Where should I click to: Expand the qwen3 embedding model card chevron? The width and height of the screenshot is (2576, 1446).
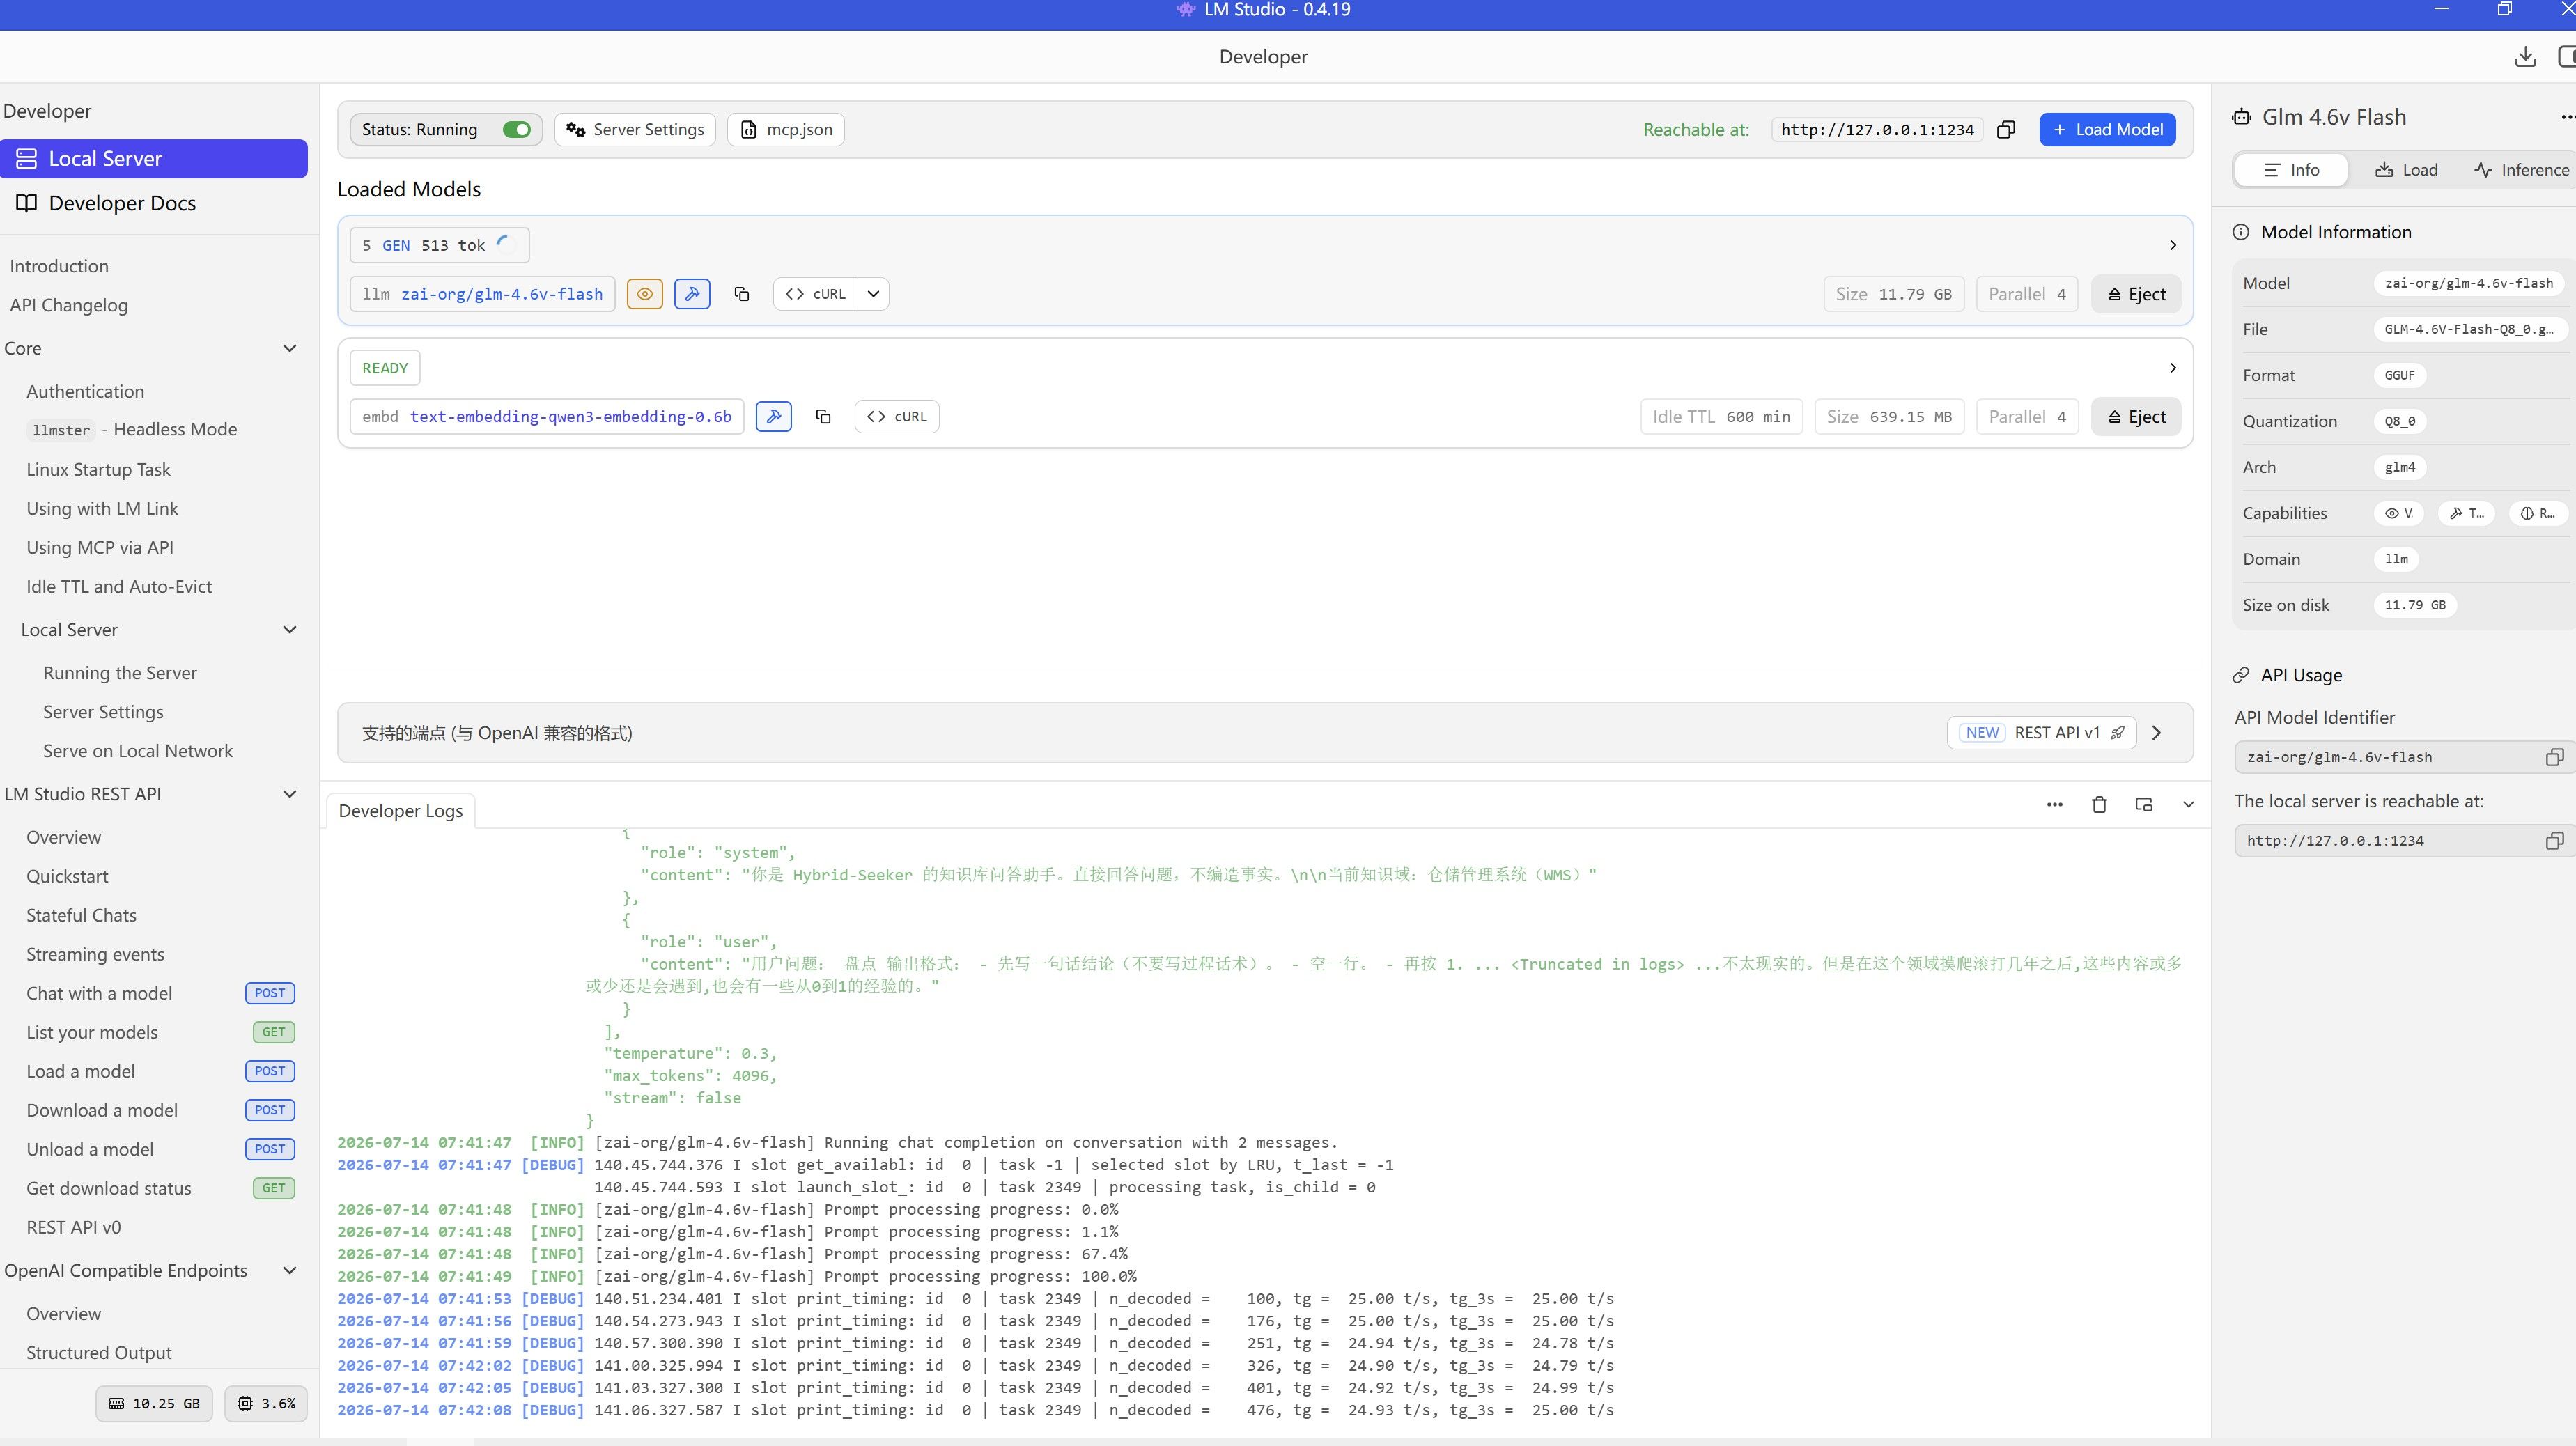pos(2172,368)
